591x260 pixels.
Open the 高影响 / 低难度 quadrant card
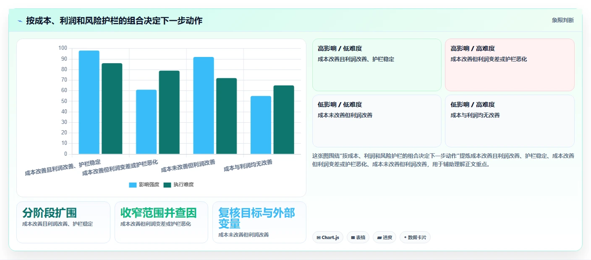pyautogui.click(x=377, y=65)
